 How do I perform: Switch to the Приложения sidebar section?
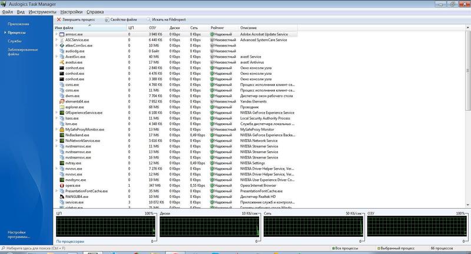coord(19,24)
